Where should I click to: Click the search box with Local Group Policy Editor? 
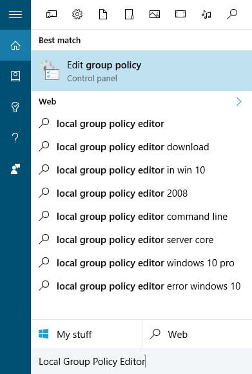click(142, 361)
